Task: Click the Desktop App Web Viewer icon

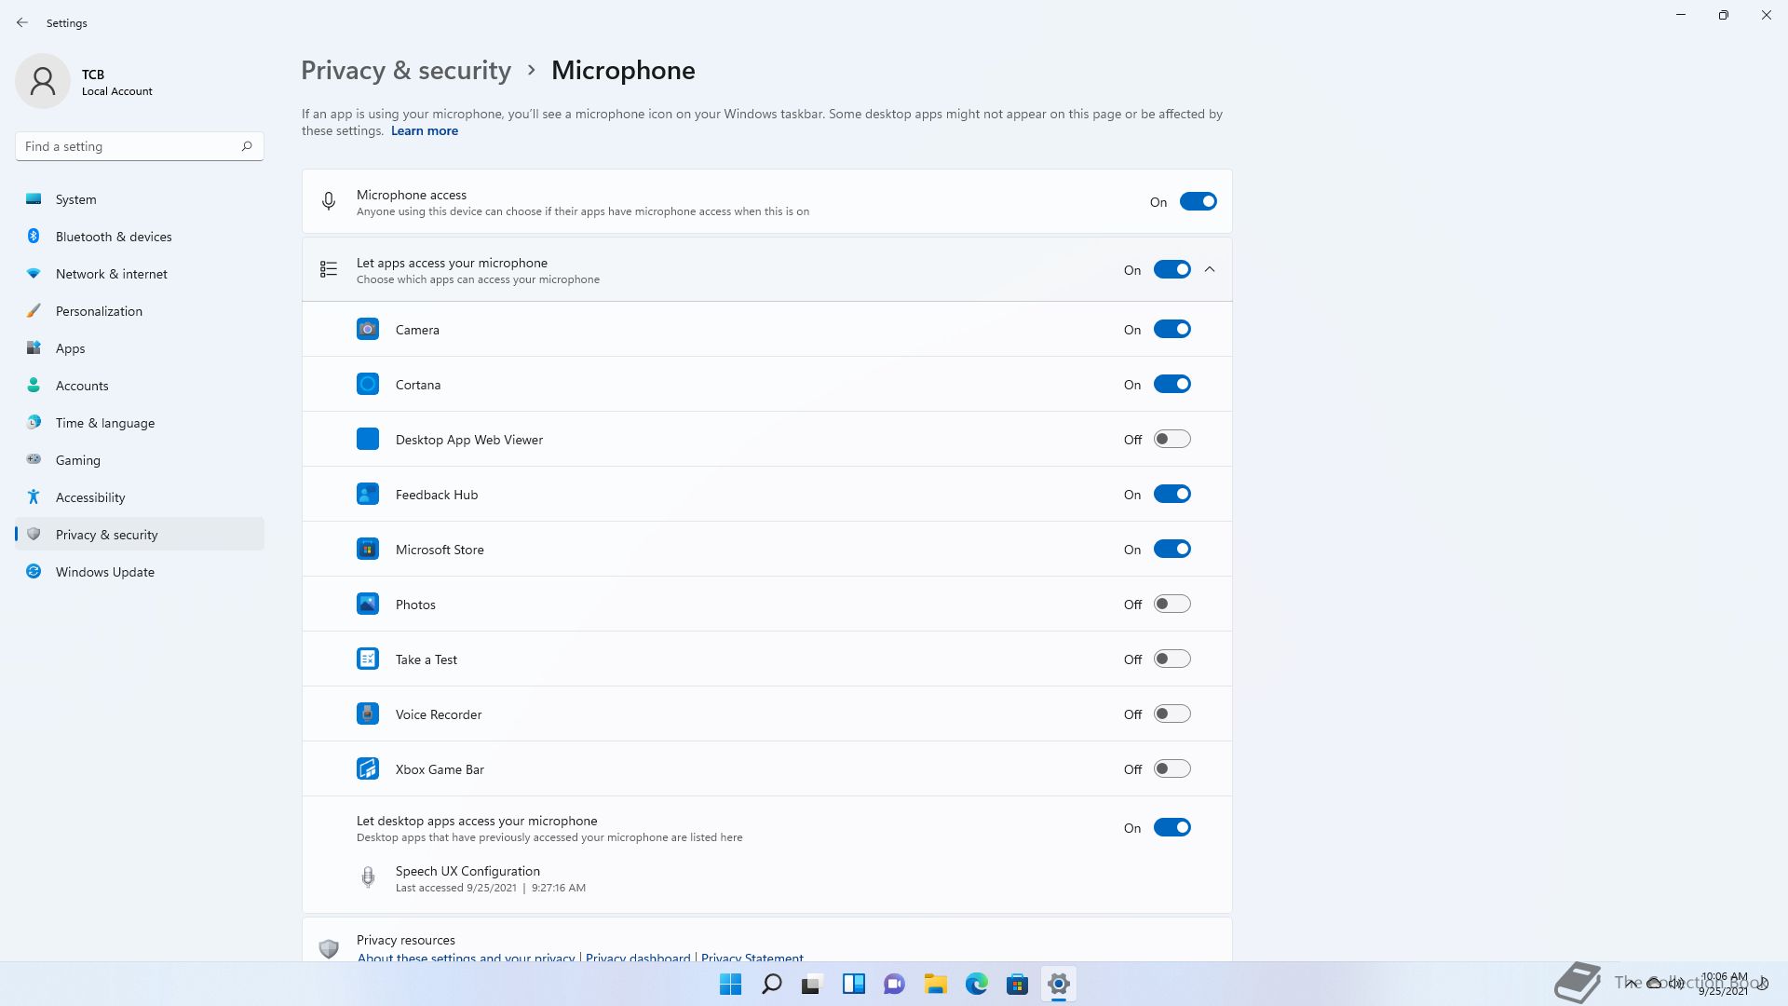Action: coord(368,439)
